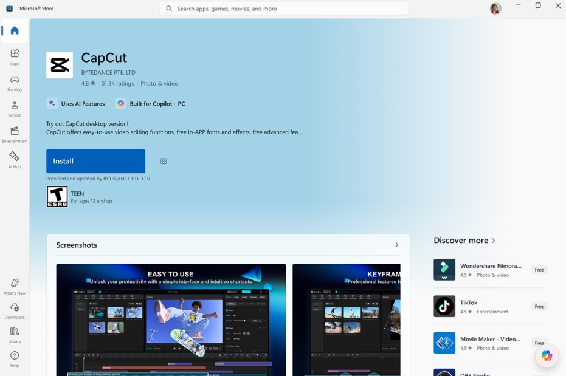Screen dimensions: 566x376
Task: Click Built for Copilot+ PC label
Action: click(x=157, y=104)
